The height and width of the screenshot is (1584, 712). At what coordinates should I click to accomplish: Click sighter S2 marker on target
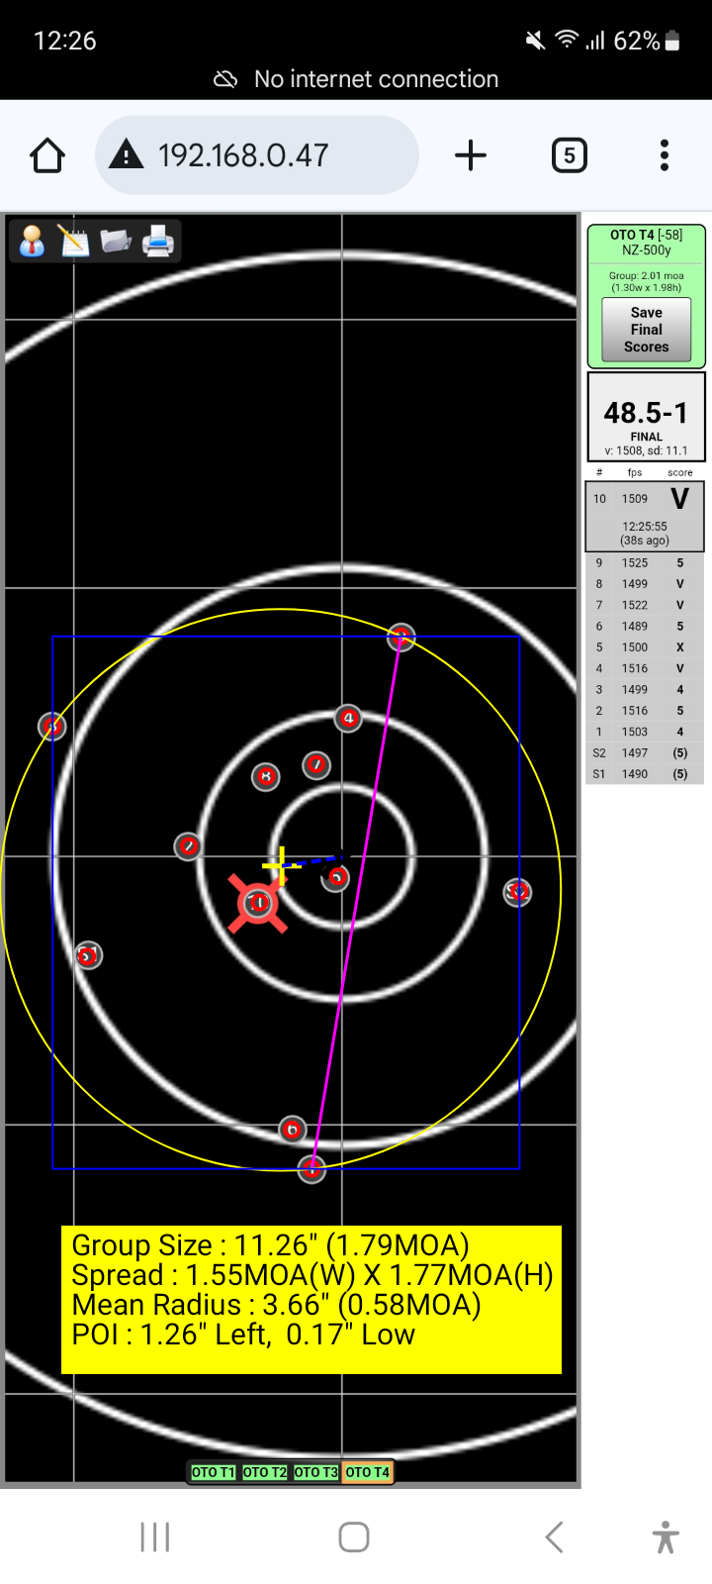point(518,892)
